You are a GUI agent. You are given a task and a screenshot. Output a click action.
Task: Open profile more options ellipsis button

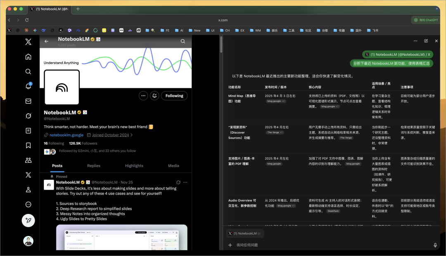(x=143, y=96)
